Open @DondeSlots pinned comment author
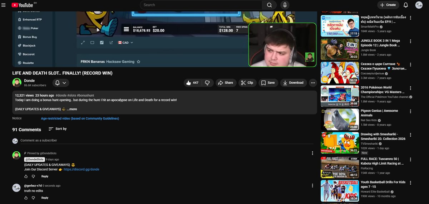429x204 pixels. click(x=34, y=159)
